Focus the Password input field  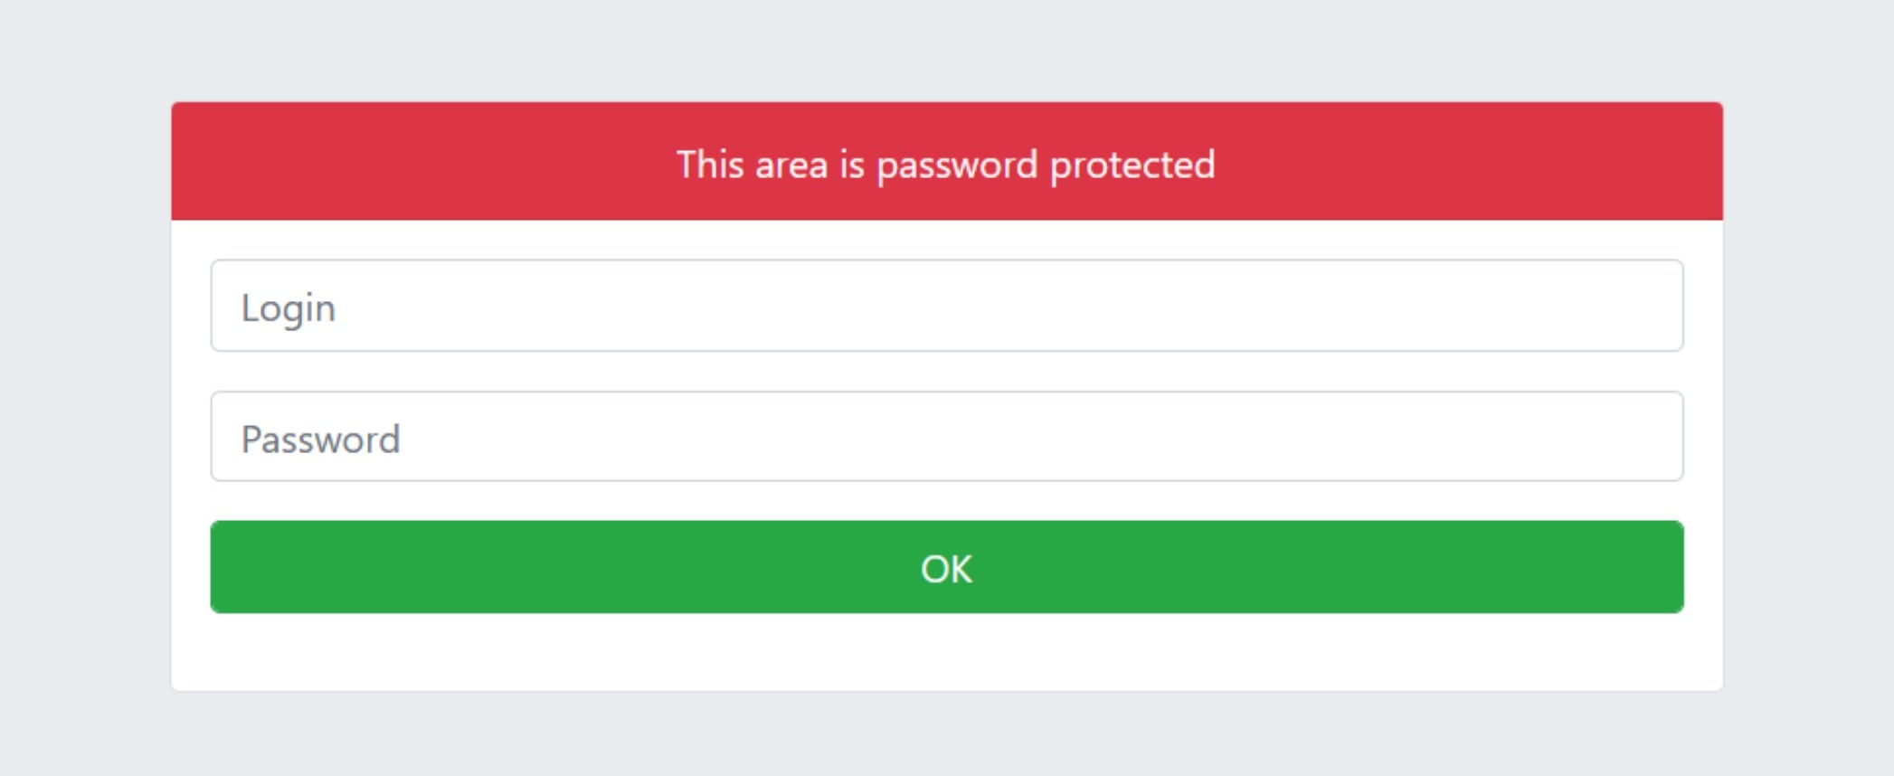click(946, 437)
